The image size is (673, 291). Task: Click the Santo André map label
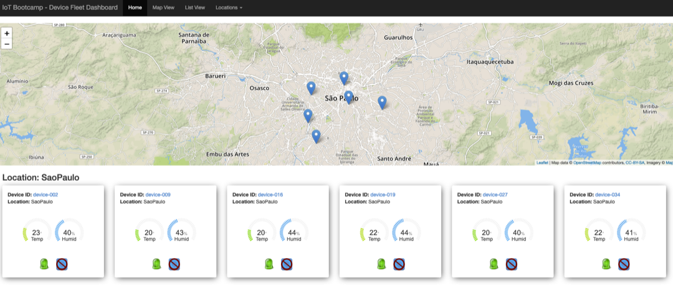(x=394, y=158)
